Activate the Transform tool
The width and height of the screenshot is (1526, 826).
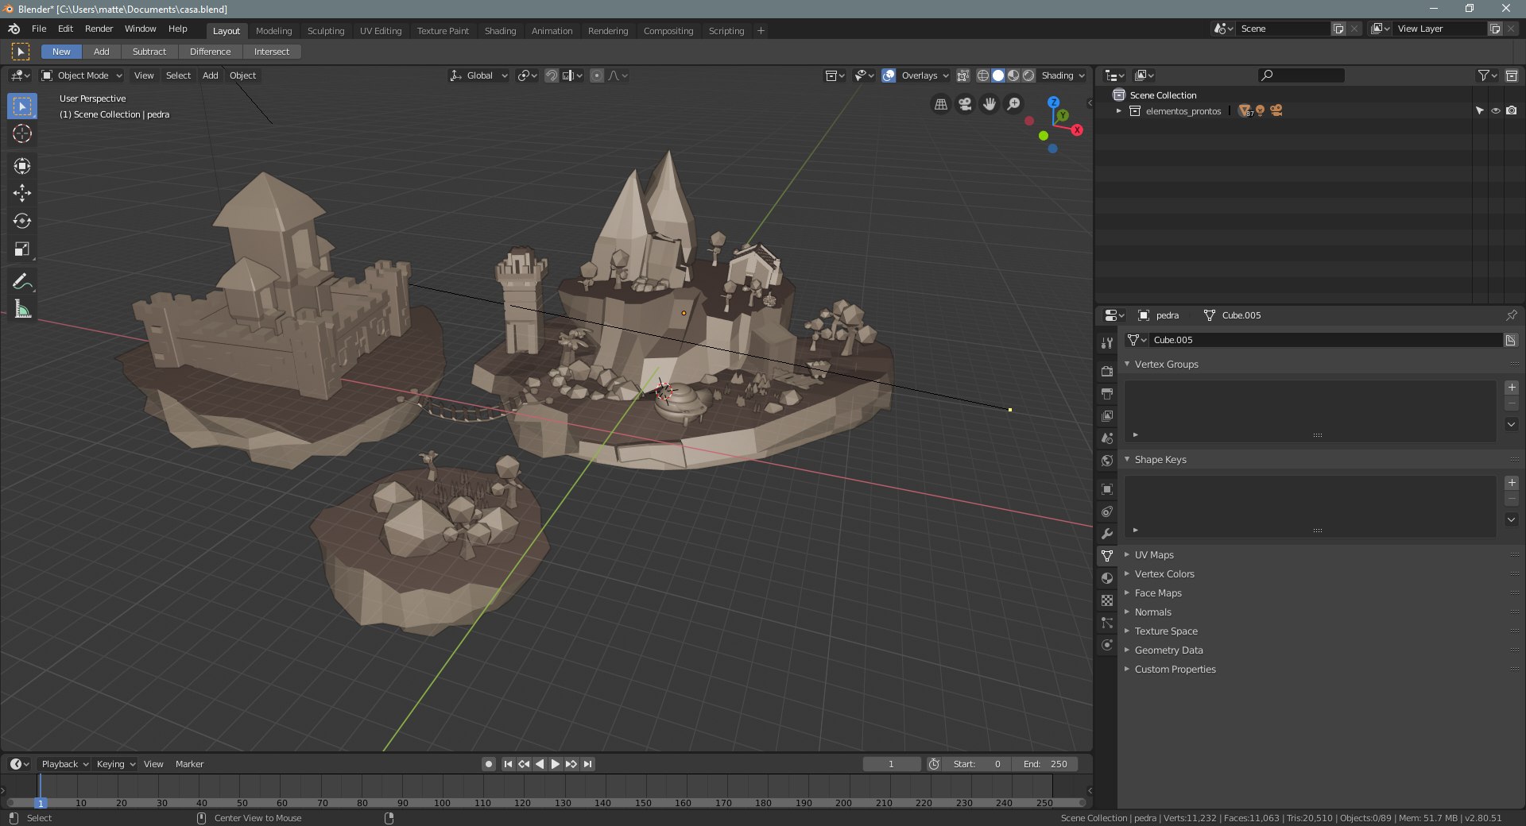[22, 165]
